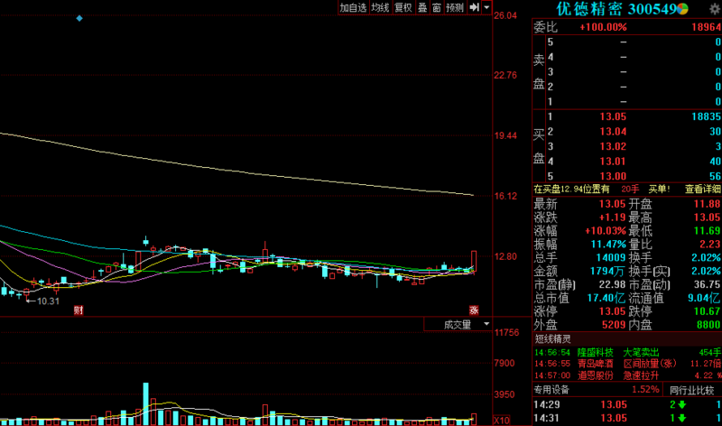The image size is (722, 426).
Task: Click the 10.31 low price label
Action: pyautogui.click(x=48, y=301)
